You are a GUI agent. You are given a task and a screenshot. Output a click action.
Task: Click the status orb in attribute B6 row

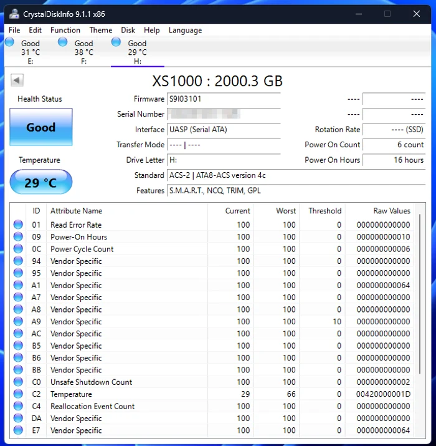tap(18, 357)
